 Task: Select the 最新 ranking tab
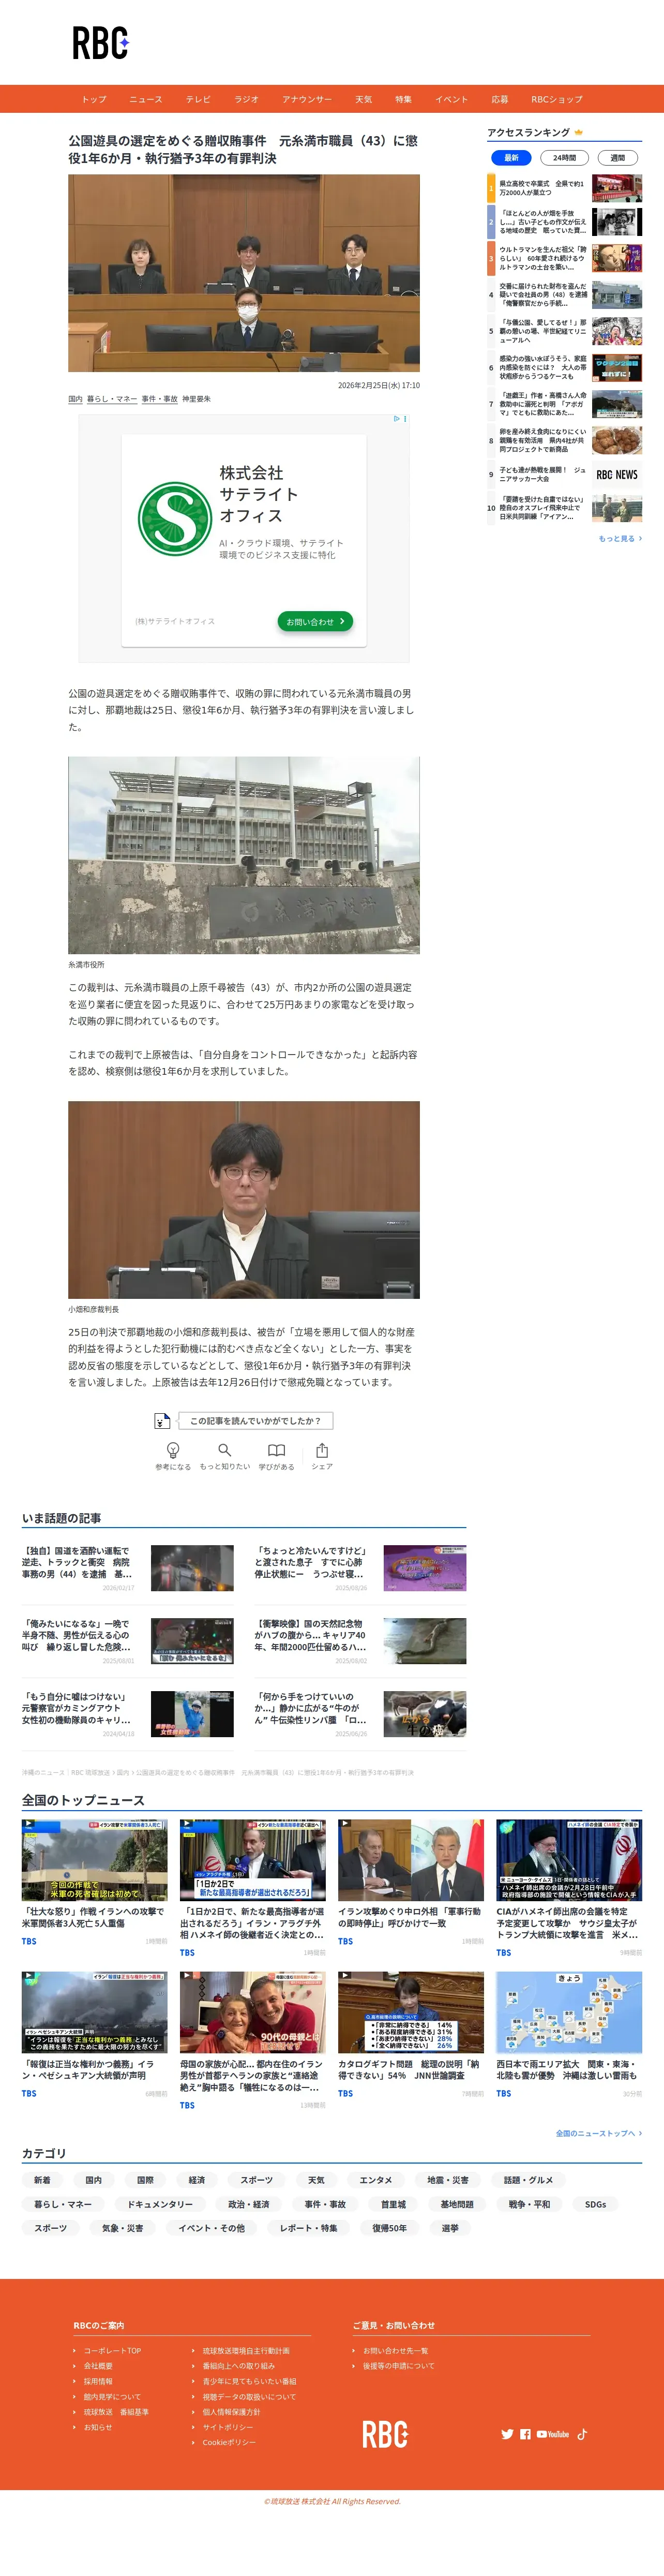[x=511, y=158]
